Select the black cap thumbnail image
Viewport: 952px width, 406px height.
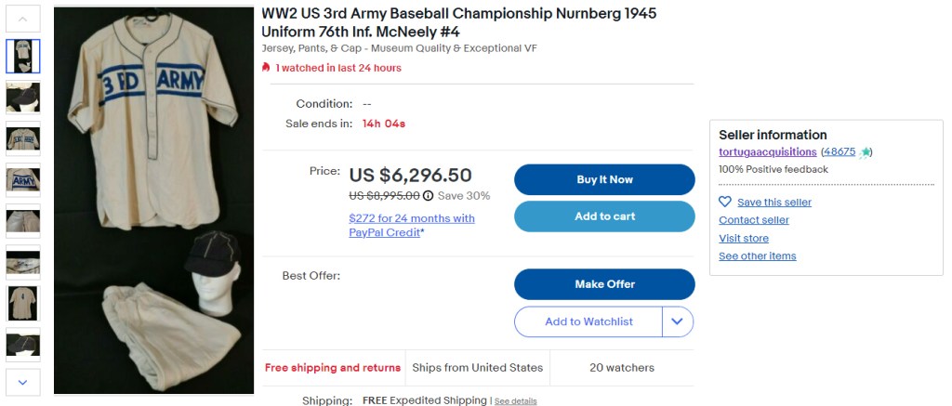[x=23, y=97]
